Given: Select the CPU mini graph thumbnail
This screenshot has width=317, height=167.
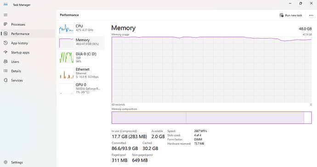Looking at the screenshot, I should 66,29.
